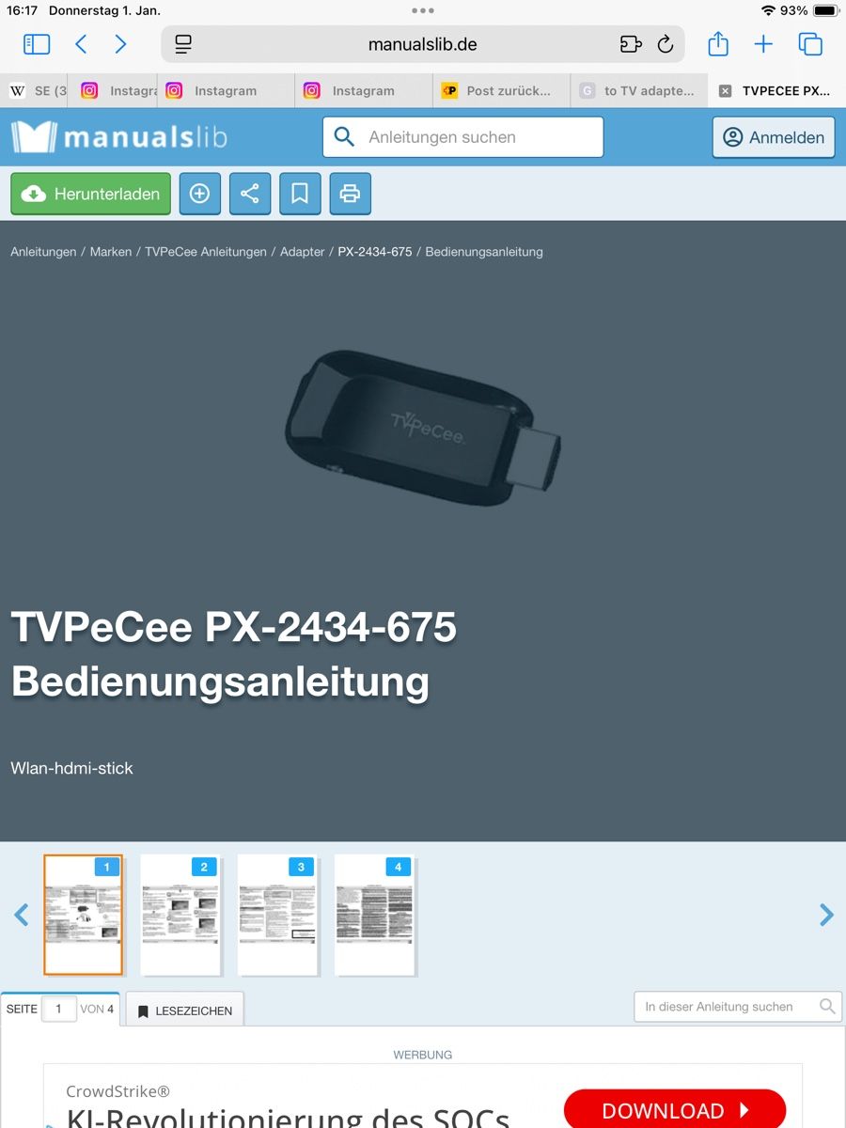Show previous thumbnails with left arrow
The height and width of the screenshot is (1128, 846).
21,915
